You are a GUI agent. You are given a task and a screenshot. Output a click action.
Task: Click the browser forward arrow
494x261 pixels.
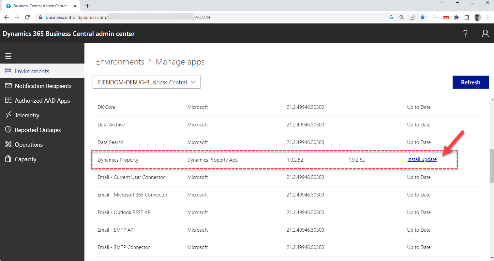pos(17,17)
